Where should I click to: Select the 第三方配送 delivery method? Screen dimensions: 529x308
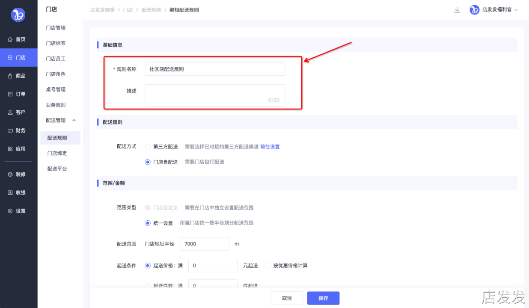click(x=148, y=147)
